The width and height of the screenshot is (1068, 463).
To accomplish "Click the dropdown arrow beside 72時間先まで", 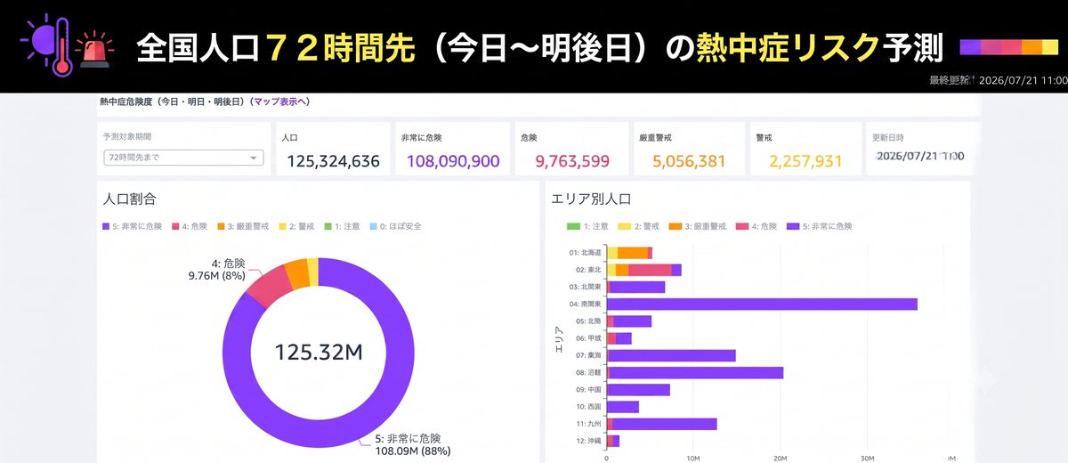I will [x=254, y=158].
